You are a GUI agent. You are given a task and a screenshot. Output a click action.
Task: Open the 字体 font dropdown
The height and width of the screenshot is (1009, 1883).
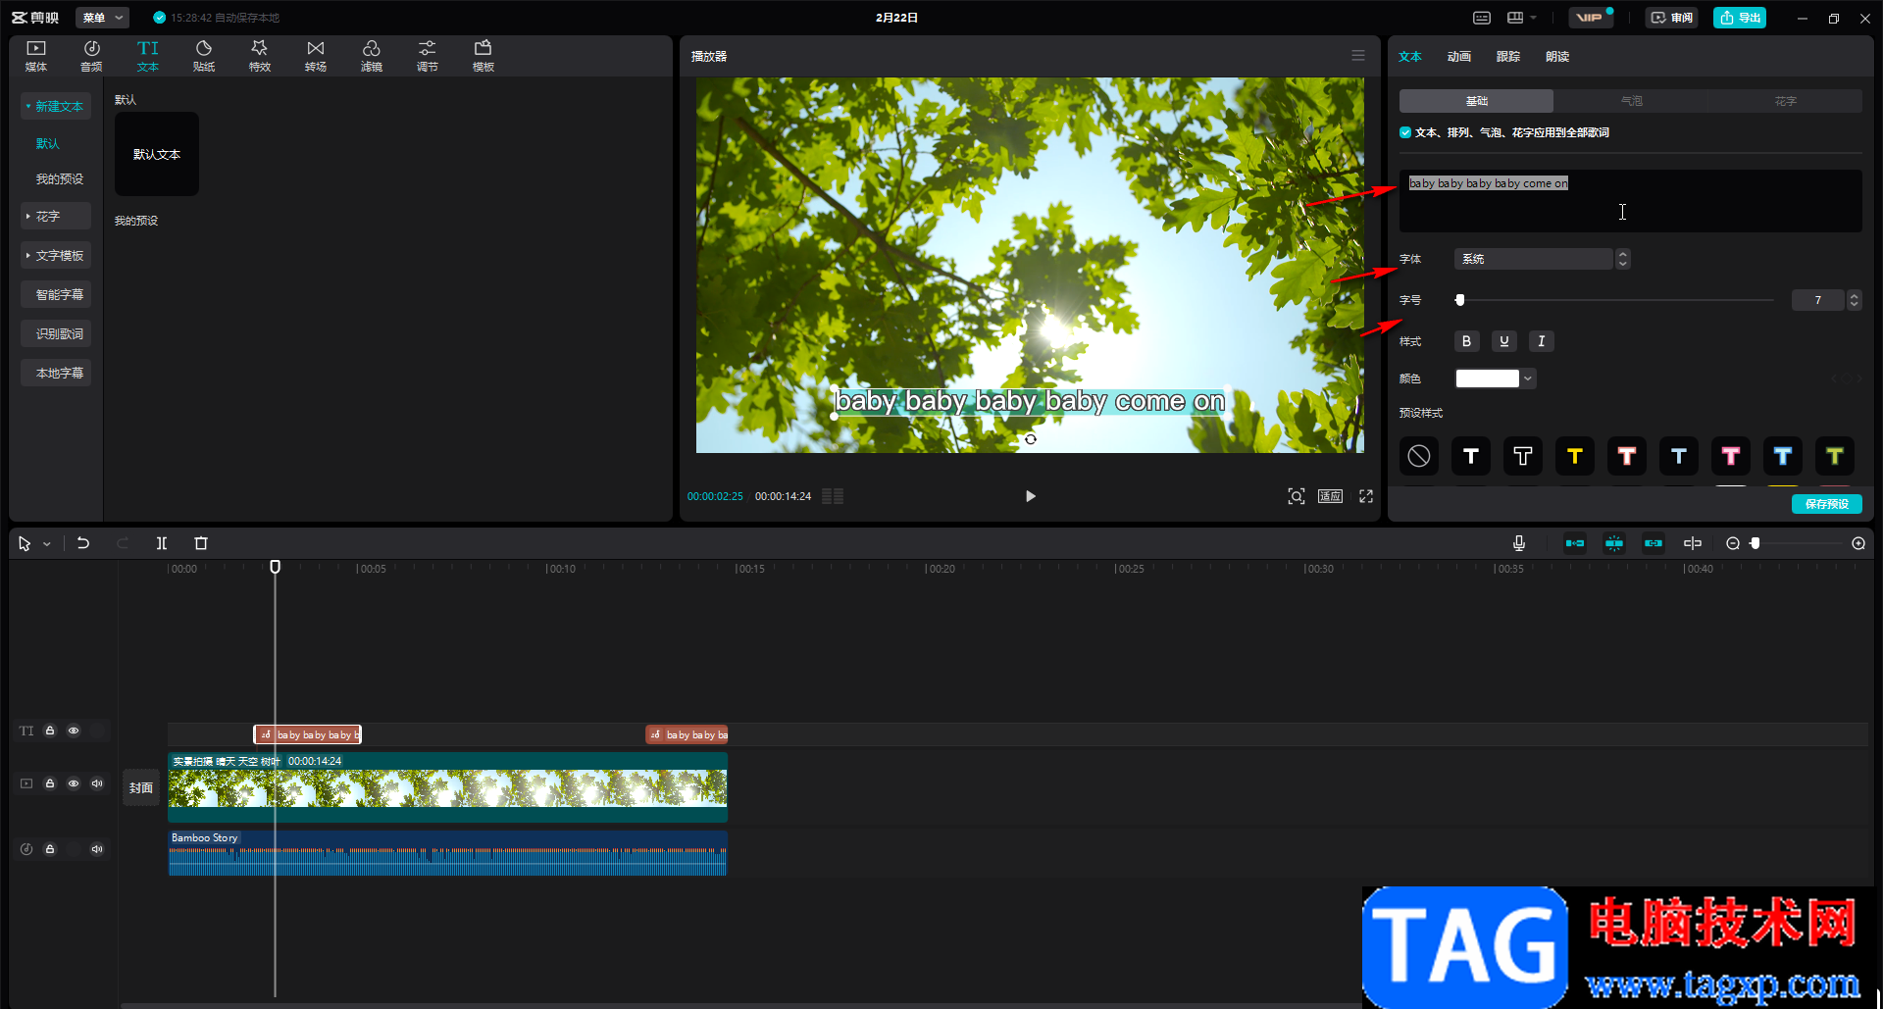click(1542, 259)
